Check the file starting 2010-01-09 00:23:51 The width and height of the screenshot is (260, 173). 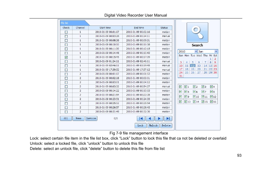[66, 99]
